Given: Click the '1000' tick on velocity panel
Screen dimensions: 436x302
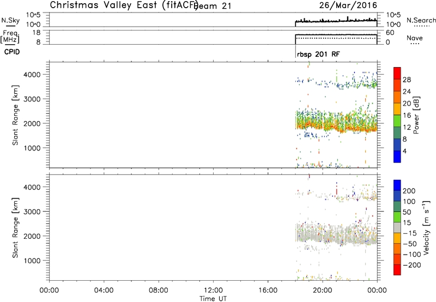Looking at the screenshot, I should [x=32, y=261].
